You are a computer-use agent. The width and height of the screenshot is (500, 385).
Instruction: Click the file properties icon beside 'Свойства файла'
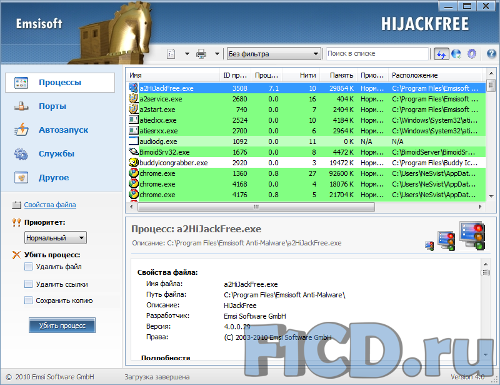[x=16, y=205]
